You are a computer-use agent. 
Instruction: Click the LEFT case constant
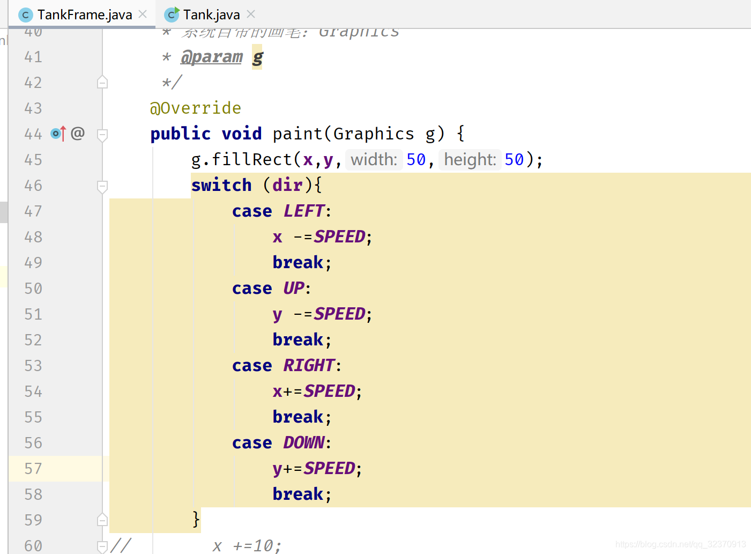[304, 211]
